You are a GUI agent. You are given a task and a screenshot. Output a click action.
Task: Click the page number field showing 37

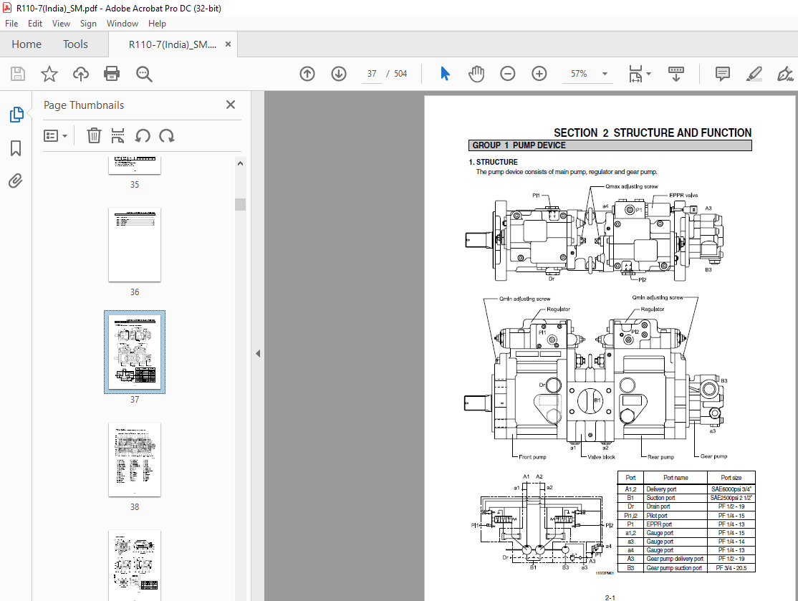coord(372,74)
